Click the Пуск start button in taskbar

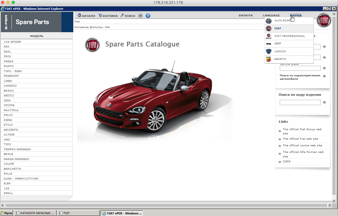coord(6,213)
